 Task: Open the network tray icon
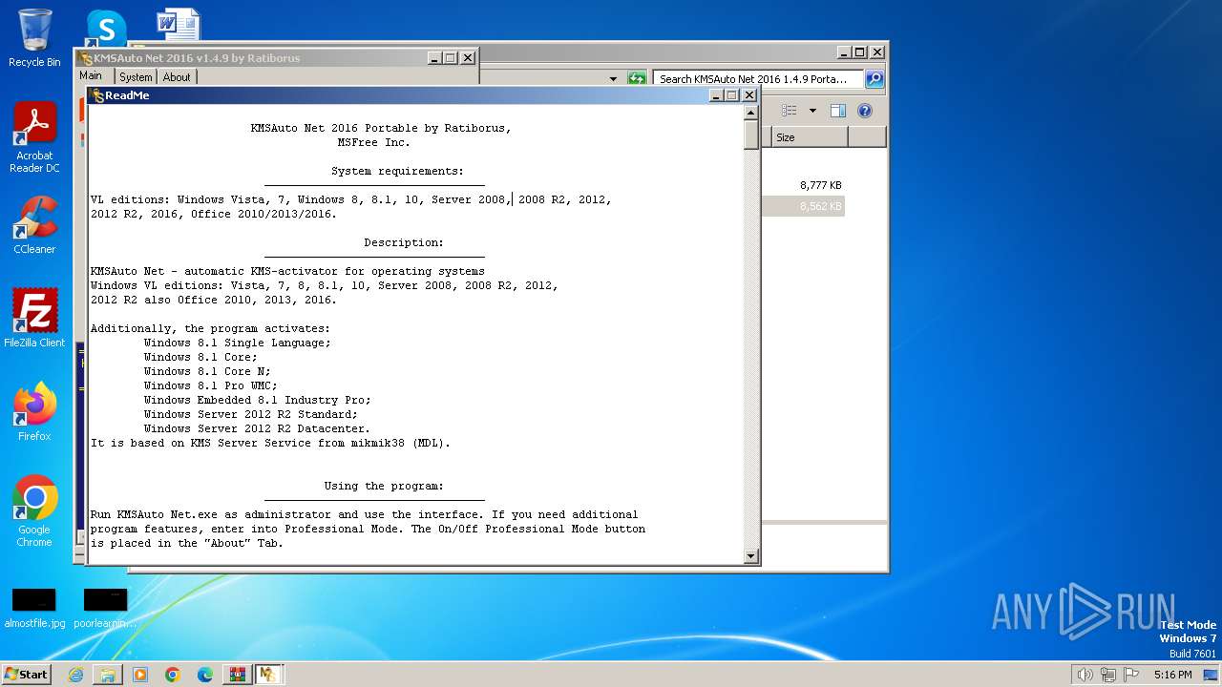1108,675
